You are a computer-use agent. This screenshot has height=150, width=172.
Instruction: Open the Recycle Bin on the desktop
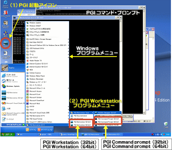tap(166, 125)
